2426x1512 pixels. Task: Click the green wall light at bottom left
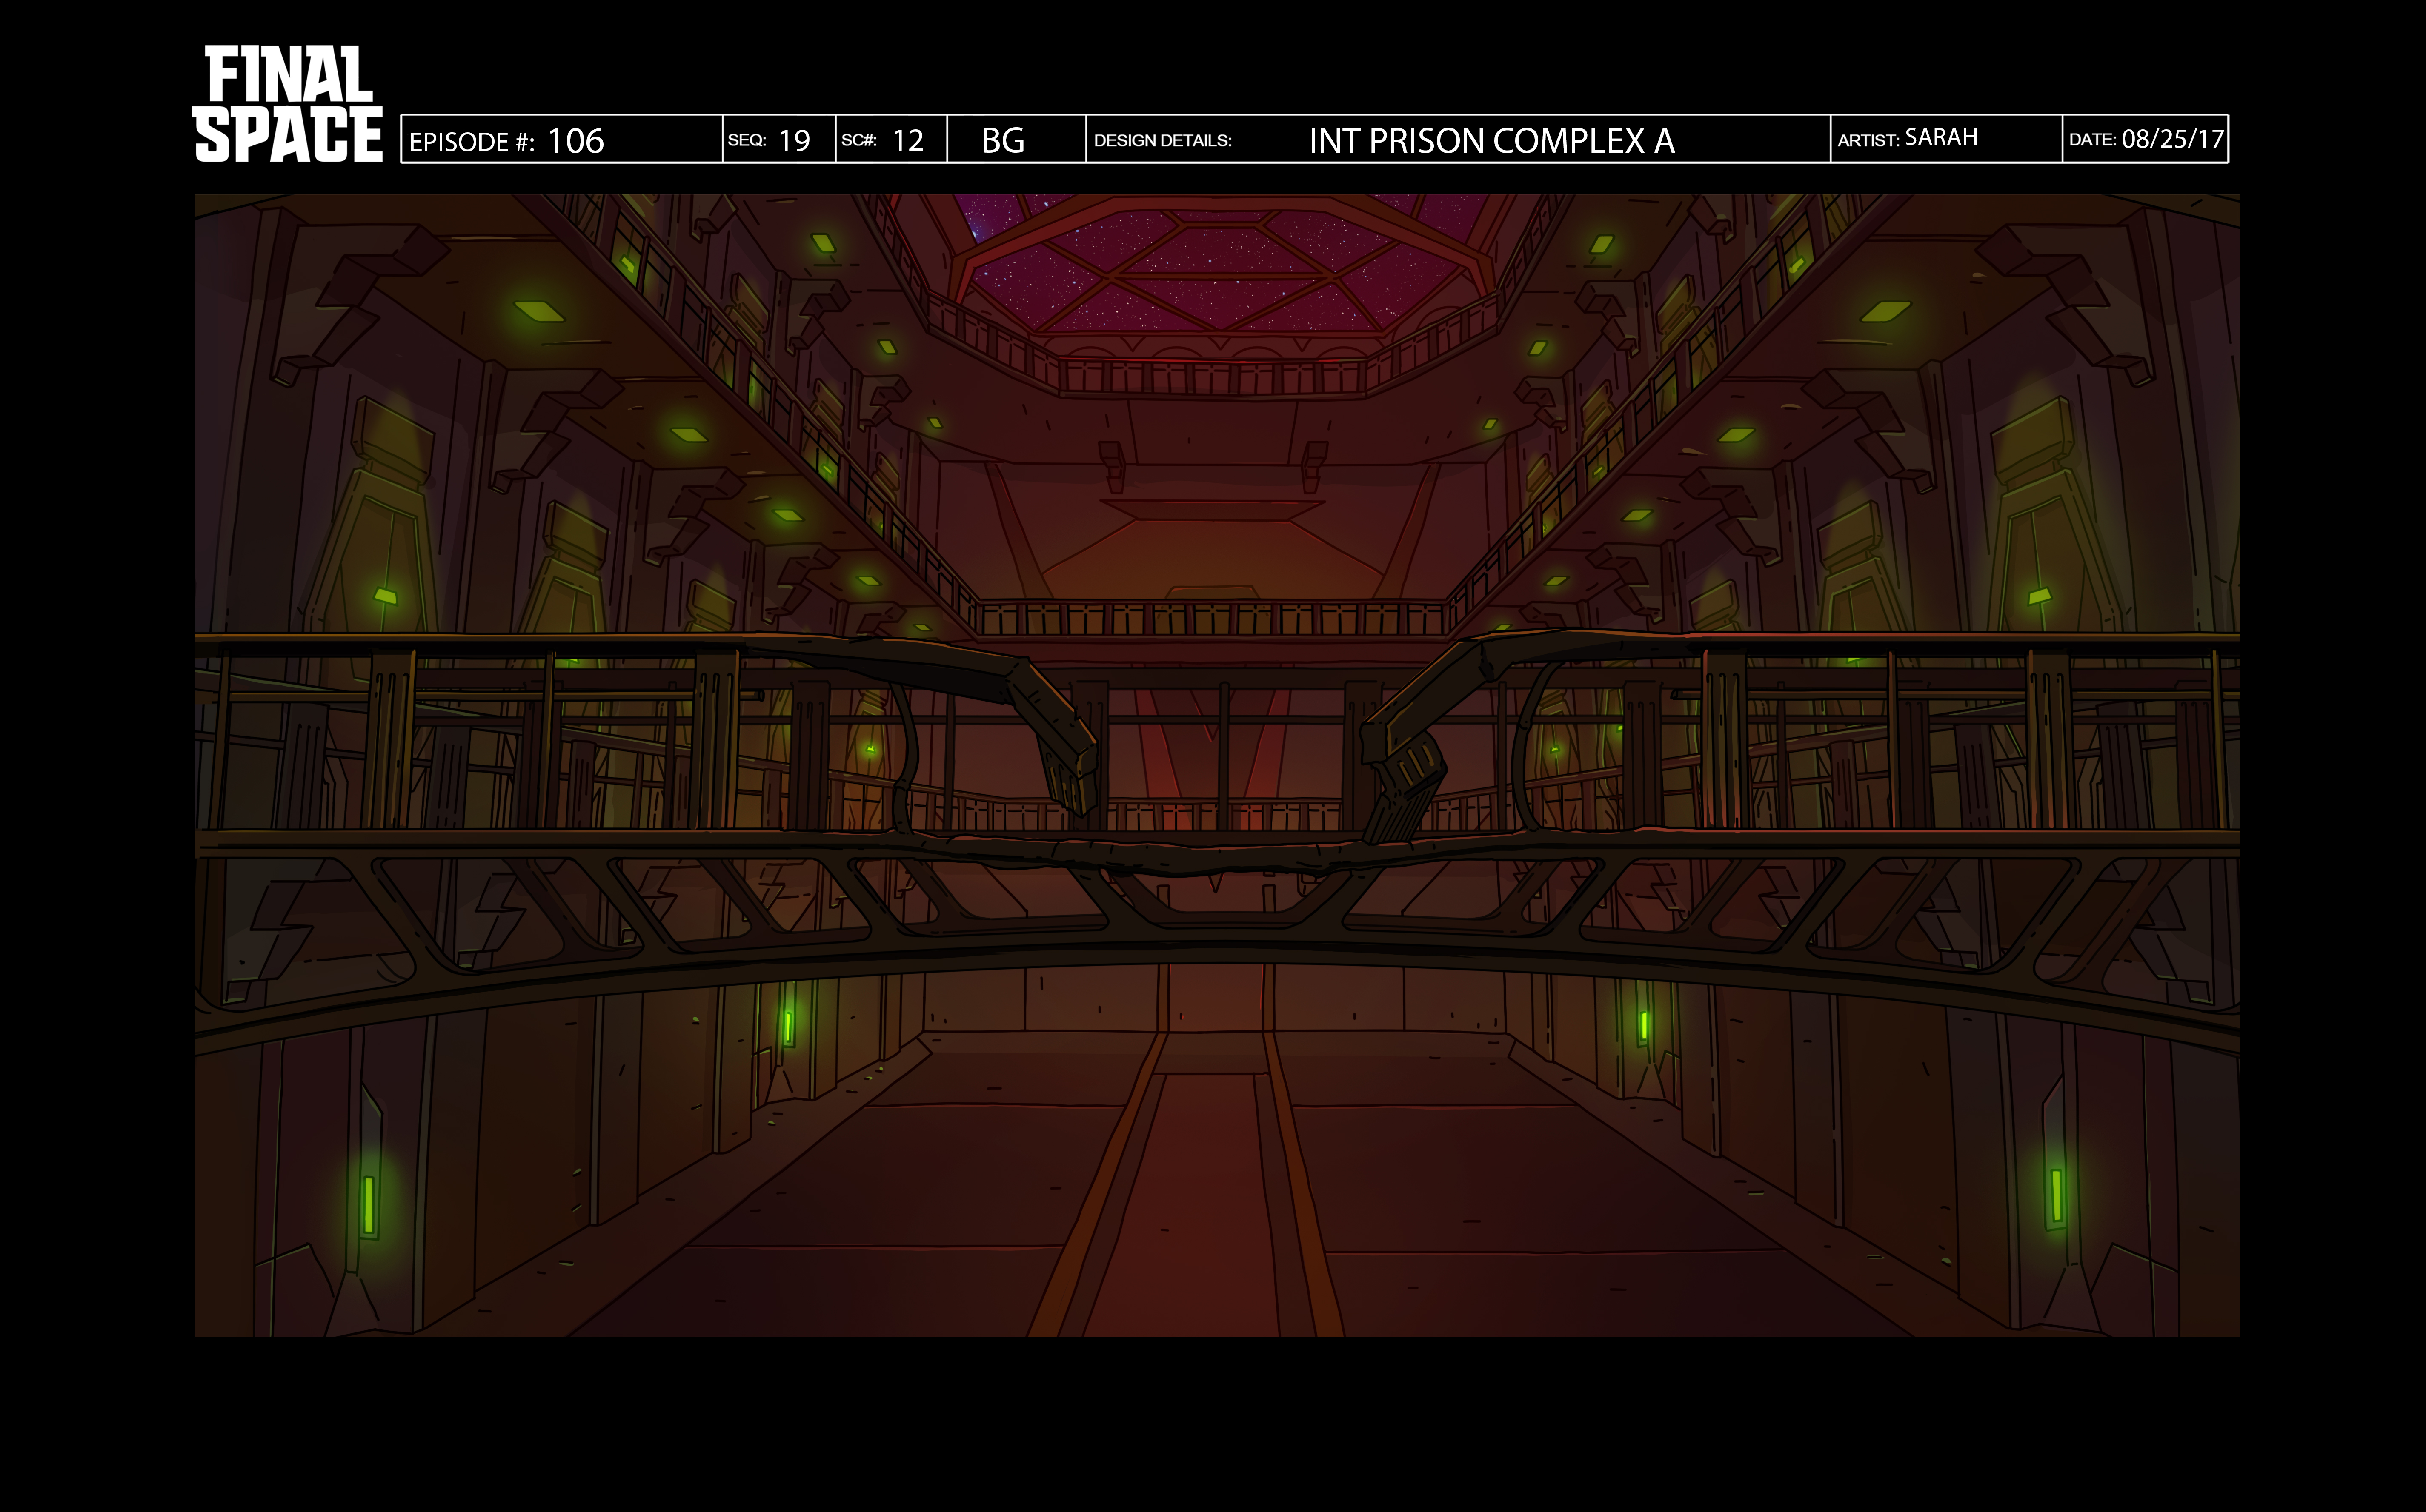tap(368, 1204)
